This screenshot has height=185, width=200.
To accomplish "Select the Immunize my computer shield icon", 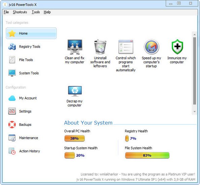I will click(177, 47).
